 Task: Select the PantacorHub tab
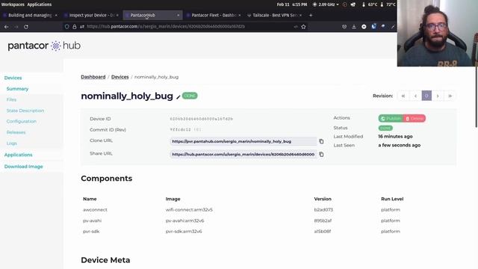[152, 15]
